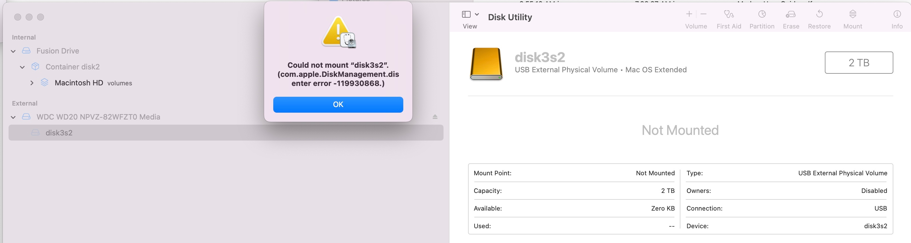Click the Type value 'USB External Physical Volume'
Screen dimensions: 911x243
(842, 173)
